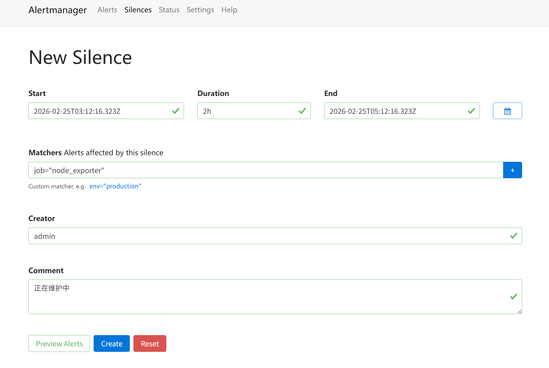The width and height of the screenshot is (549, 368).
Task: Click the Start field's green checkmark
Action: [x=176, y=111]
